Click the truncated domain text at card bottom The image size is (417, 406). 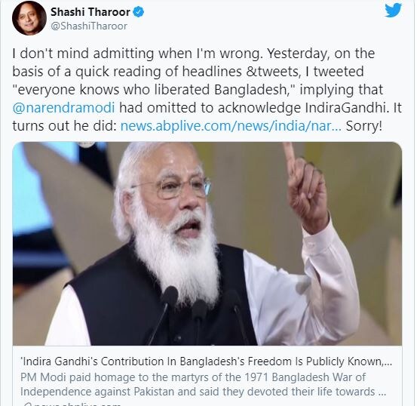[77, 404]
